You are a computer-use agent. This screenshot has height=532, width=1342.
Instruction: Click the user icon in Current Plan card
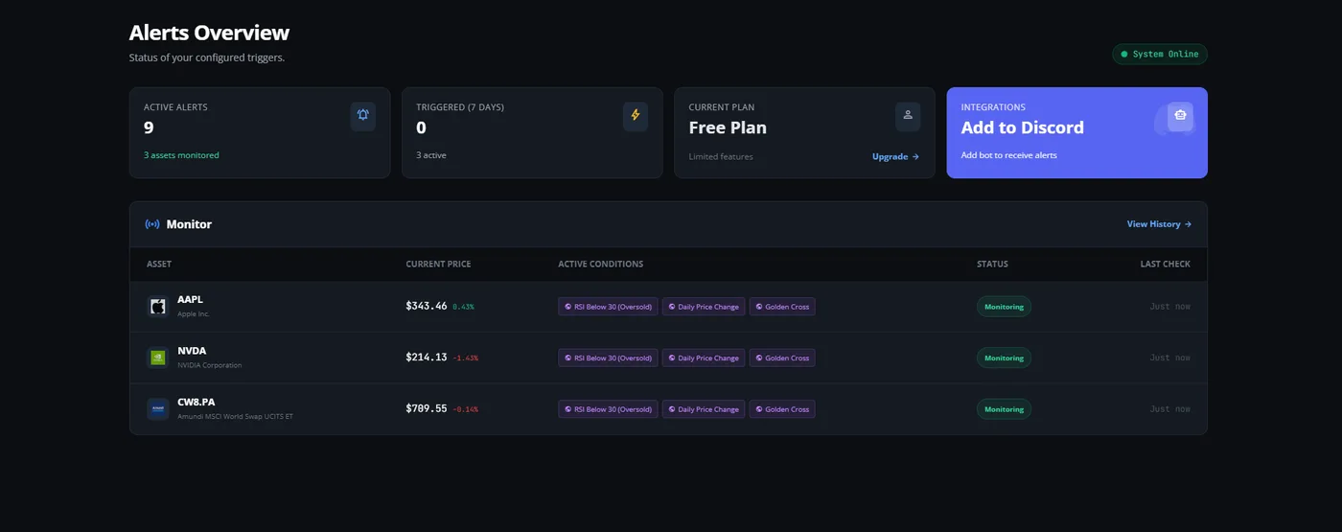(908, 115)
